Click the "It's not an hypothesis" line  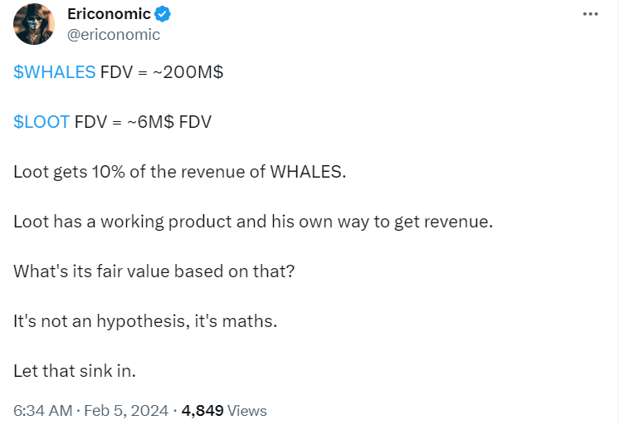144,321
